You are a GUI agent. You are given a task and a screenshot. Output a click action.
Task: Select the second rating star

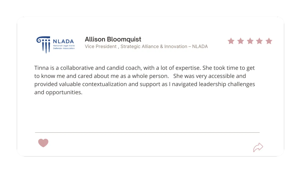pyautogui.click(x=241, y=41)
